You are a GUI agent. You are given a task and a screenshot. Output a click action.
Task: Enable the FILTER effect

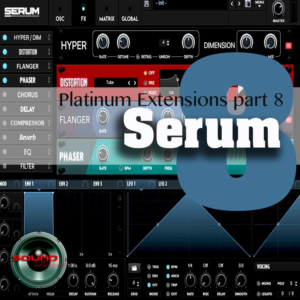5,166
